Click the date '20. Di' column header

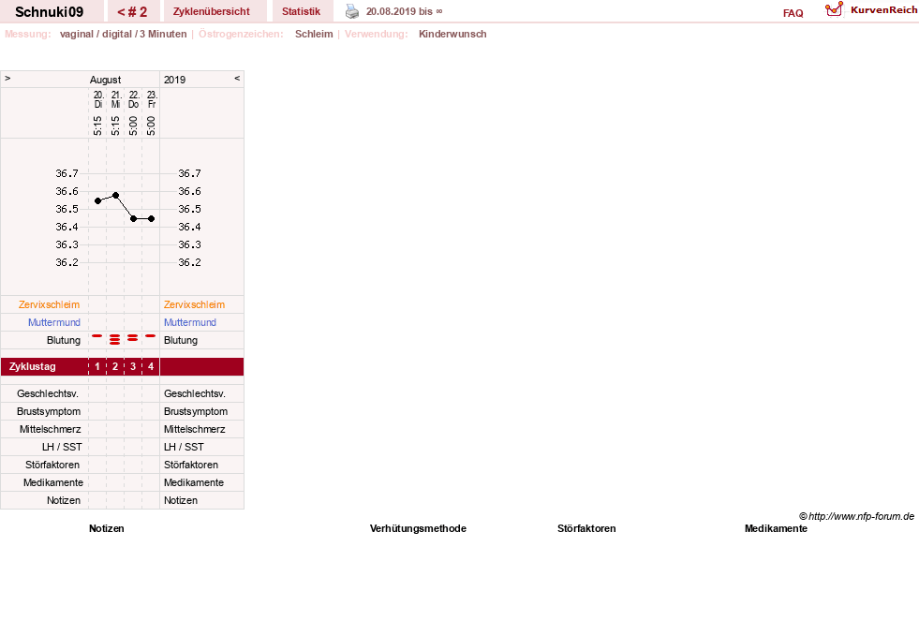(97, 99)
